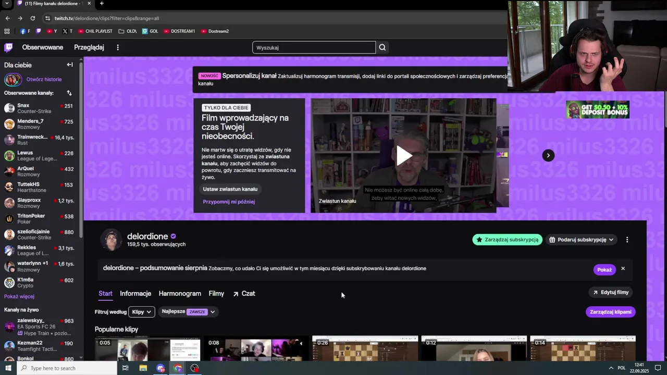667x375 pixels.
Task: Click the Twitch logo home icon
Action: pyautogui.click(x=8, y=47)
